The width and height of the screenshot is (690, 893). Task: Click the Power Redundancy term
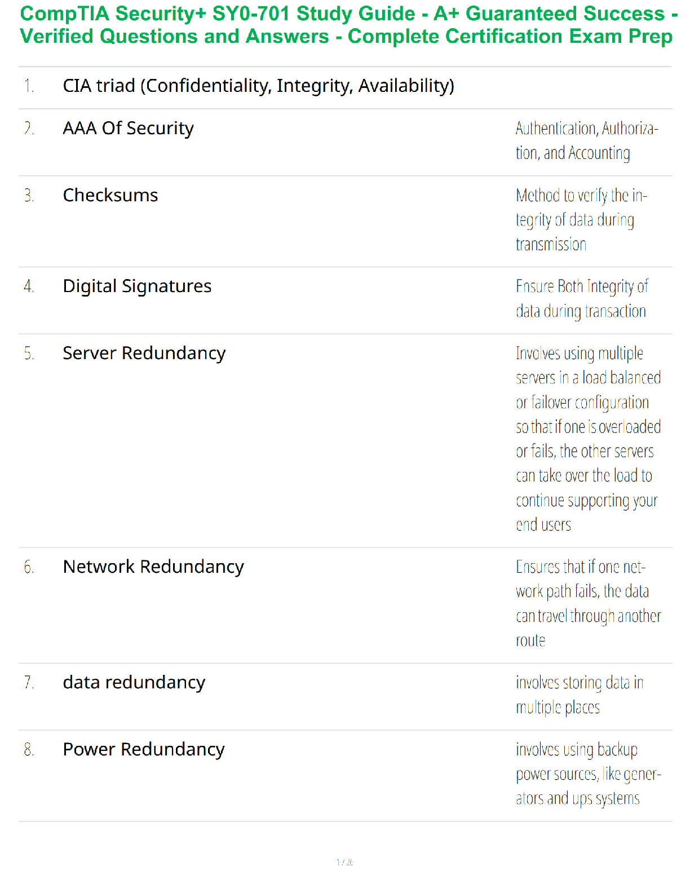point(144,750)
